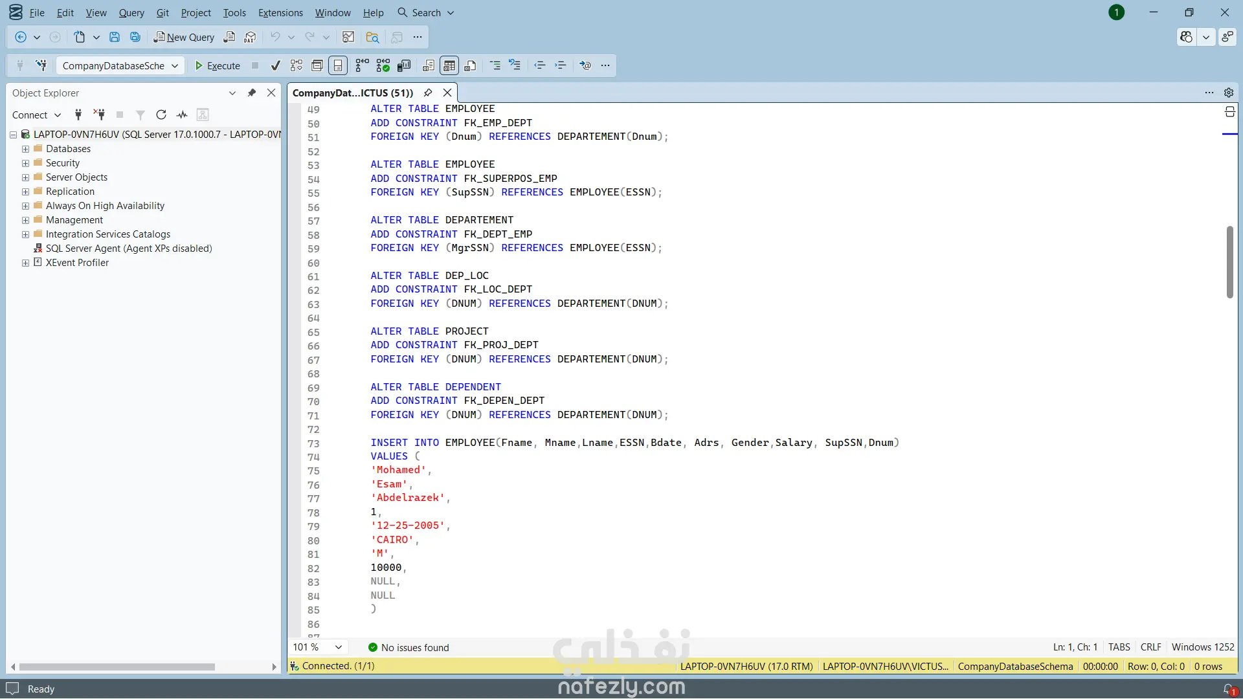Viewport: 1243px width, 699px height.
Task: Click the Save All icon
Action: 135,38
